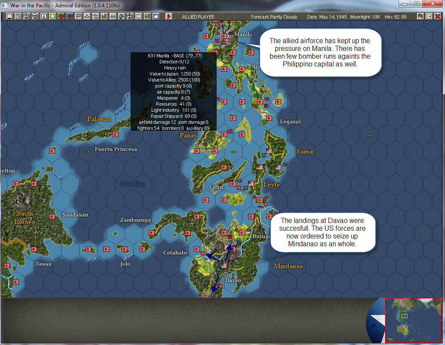Click the globe toolbar icon
Screen dimensions: 445x345
[x=121, y=16]
